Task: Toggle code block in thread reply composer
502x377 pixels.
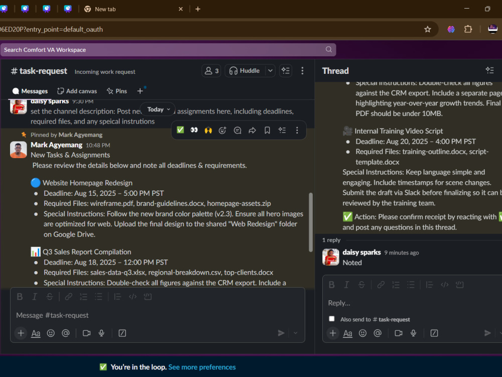Action: (x=460, y=285)
